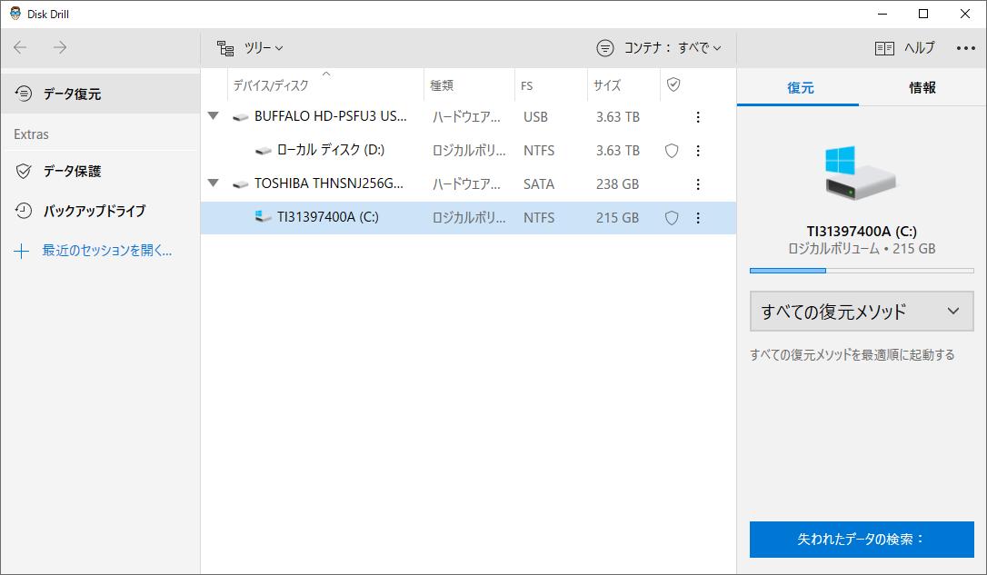Toggle the protection shield for ローカル ディスク (D:)
This screenshot has height=575, width=987.
tap(672, 151)
